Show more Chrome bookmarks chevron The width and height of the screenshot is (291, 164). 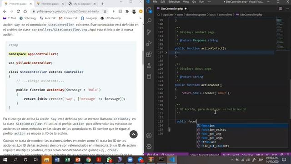(140, 18)
